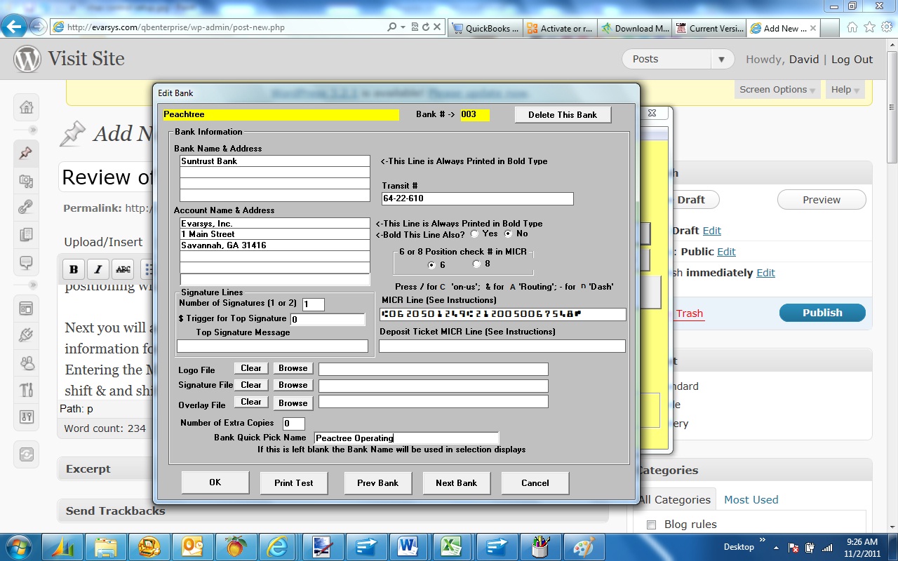Open the Settings sidebar icon
Image resolution: width=898 pixels, height=561 pixels.
coord(27,417)
